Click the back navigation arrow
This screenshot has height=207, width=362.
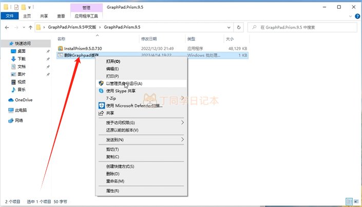pyautogui.click(x=7, y=27)
